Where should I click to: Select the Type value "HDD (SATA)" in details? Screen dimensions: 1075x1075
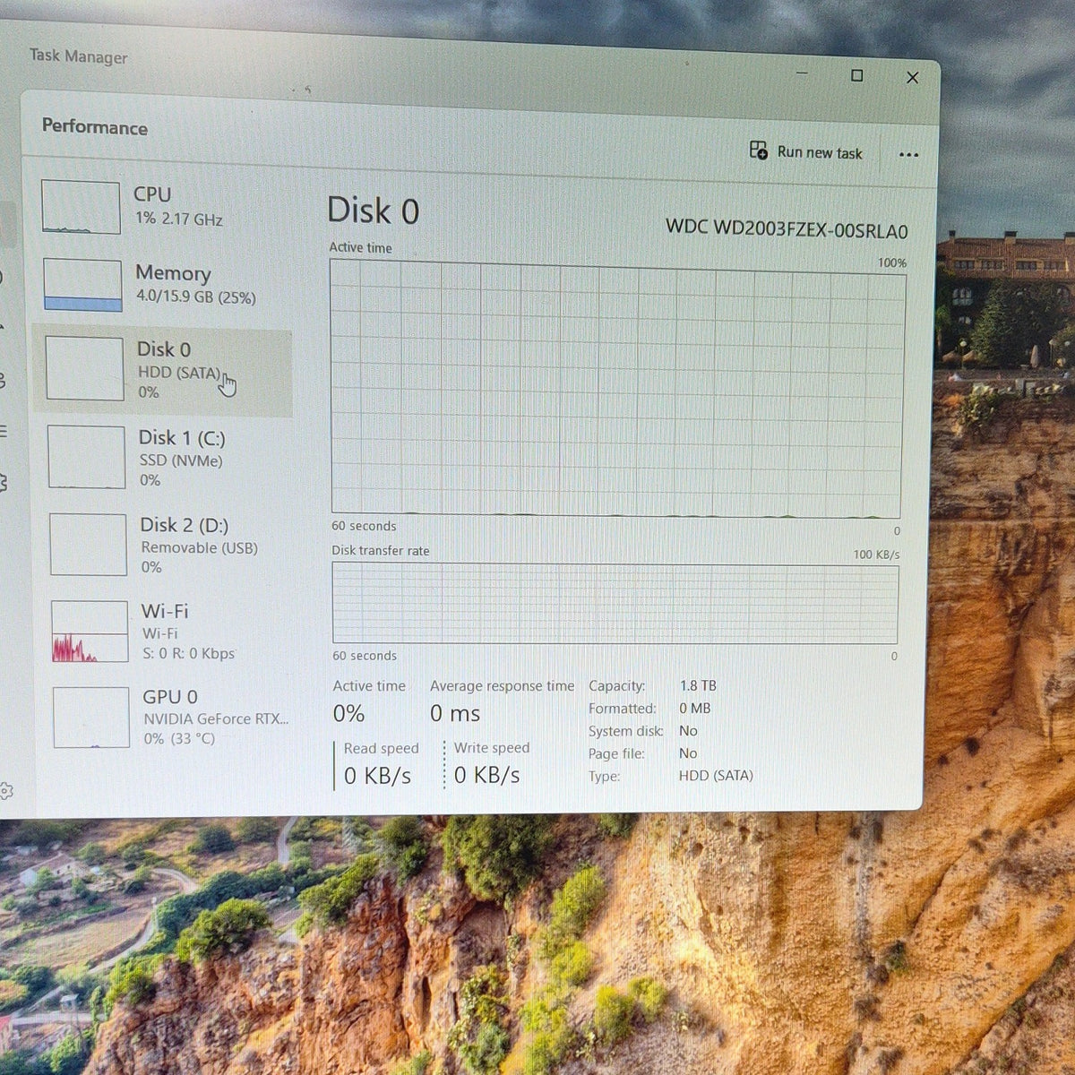coord(716,776)
